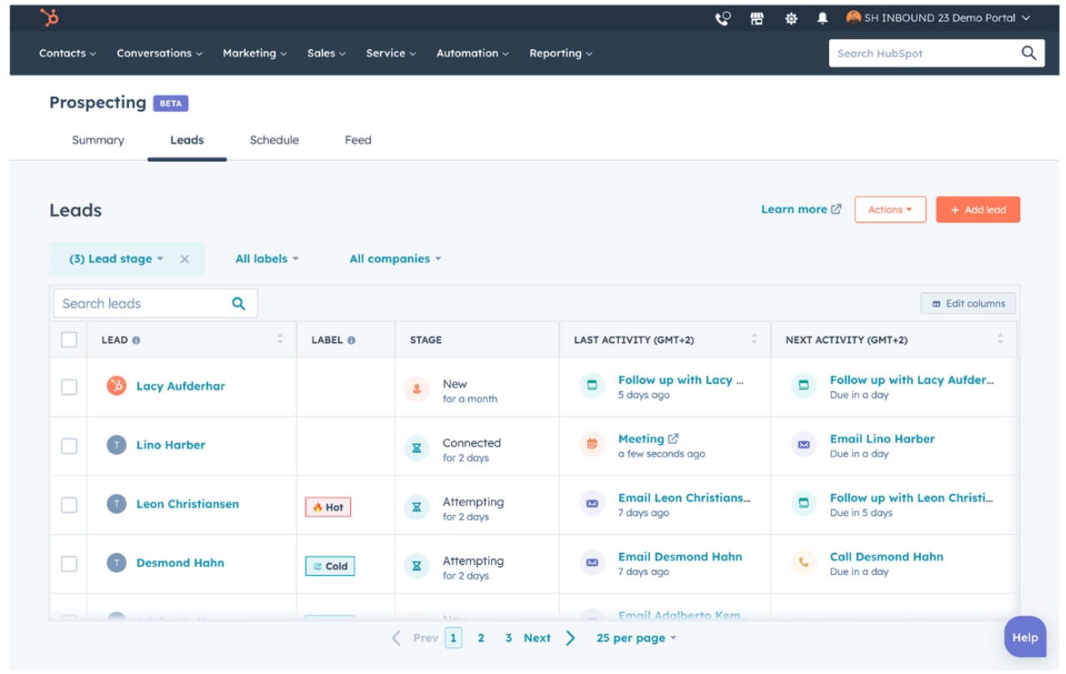Open the settings gear icon
The width and height of the screenshot is (1066, 674).
791,18
